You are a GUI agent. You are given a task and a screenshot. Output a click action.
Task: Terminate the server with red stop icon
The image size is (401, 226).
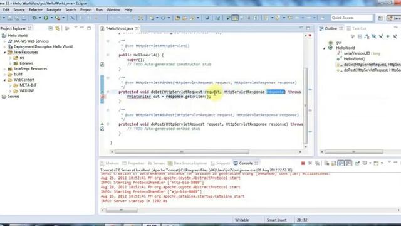303,163
